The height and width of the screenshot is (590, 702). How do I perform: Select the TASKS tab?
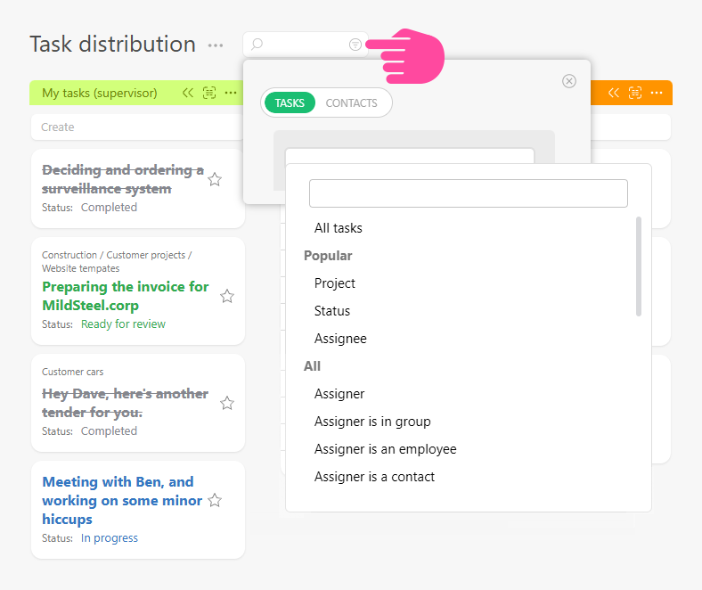pyautogui.click(x=290, y=103)
